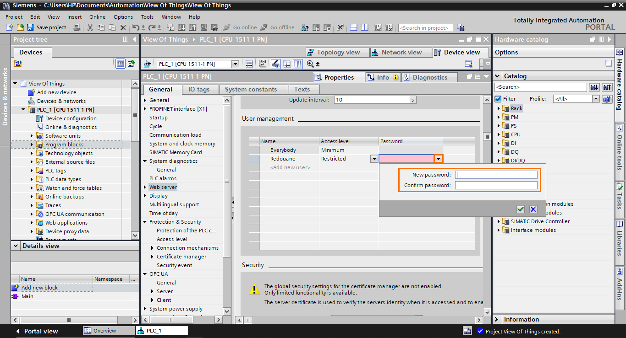Collapse the PLC_1 node in project tree
Screen dimensions: 626x338
pos(23,110)
